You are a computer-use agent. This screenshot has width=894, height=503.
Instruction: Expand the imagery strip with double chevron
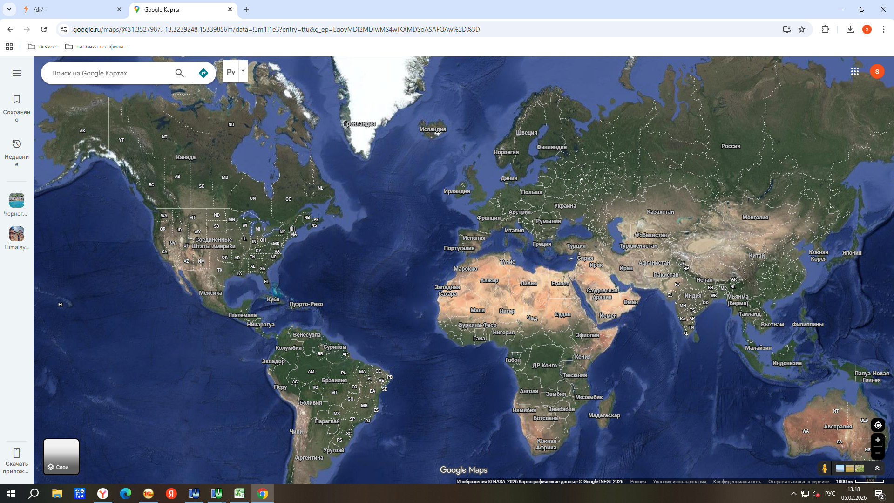pyautogui.click(x=877, y=469)
